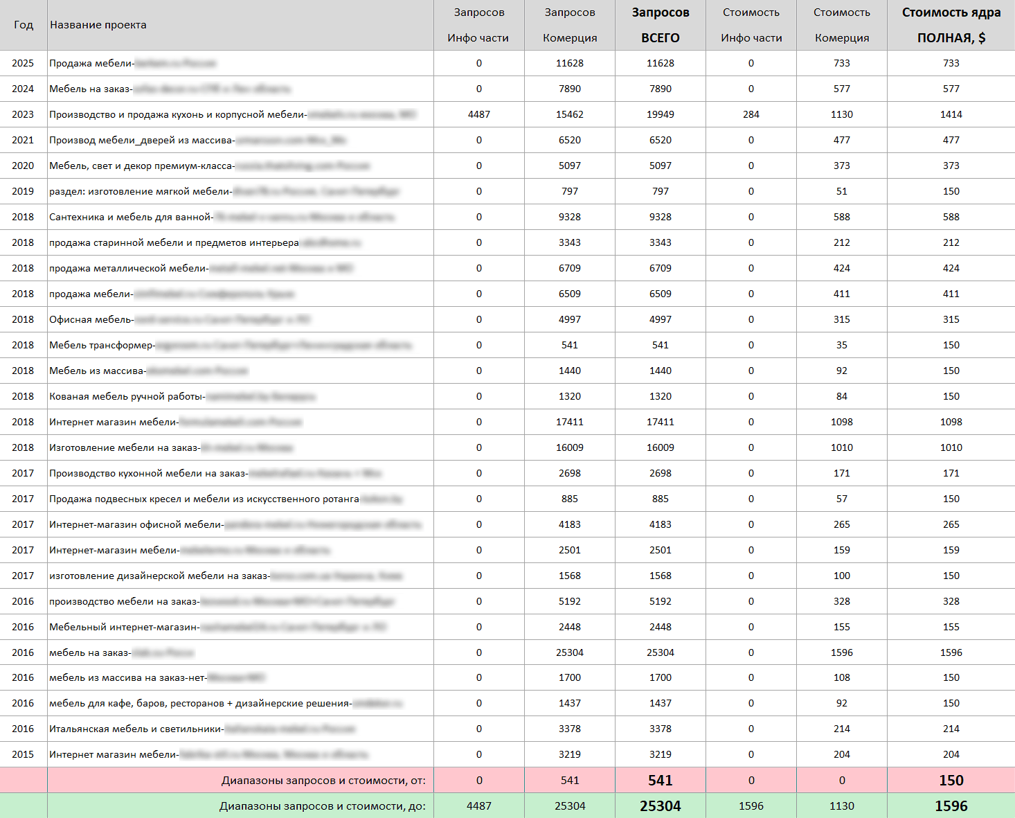Click the bold 25304 in the green row
1015x818 pixels.
[660, 806]
